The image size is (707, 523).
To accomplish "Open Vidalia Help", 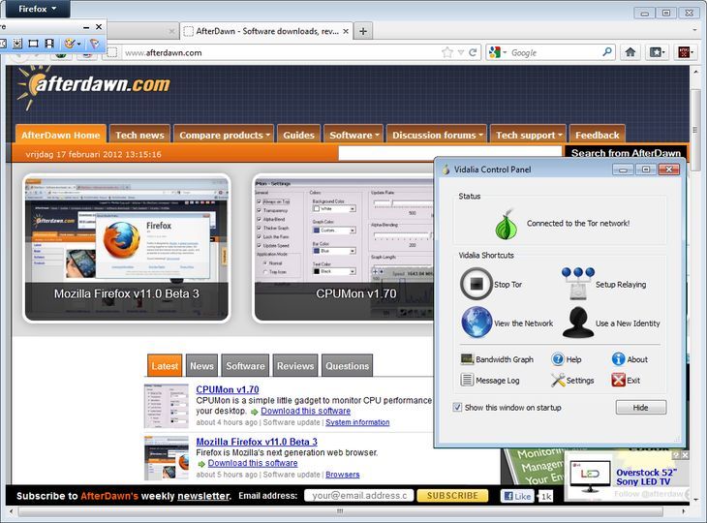I will tap(567, 359).
